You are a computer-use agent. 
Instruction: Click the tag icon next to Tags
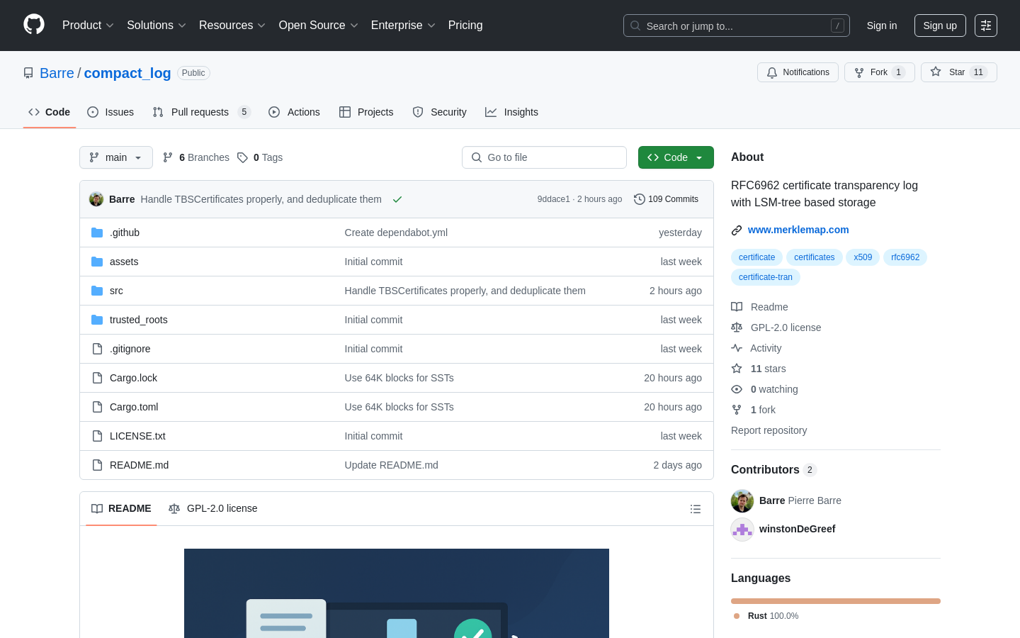[x=242, y=157]
